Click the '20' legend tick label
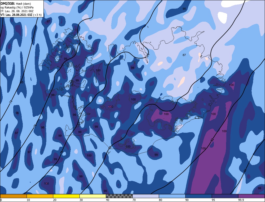The image size is (265, 202). coord(55,200)
